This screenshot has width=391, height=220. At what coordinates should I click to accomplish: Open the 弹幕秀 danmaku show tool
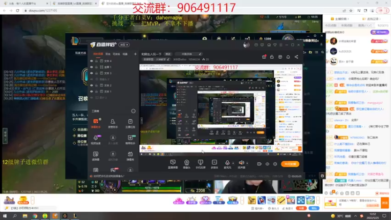tap(130, 156)
